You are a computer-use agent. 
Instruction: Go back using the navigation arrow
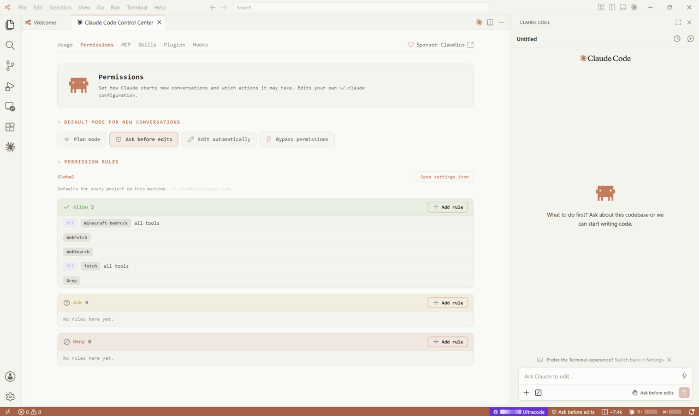[213, 8]
